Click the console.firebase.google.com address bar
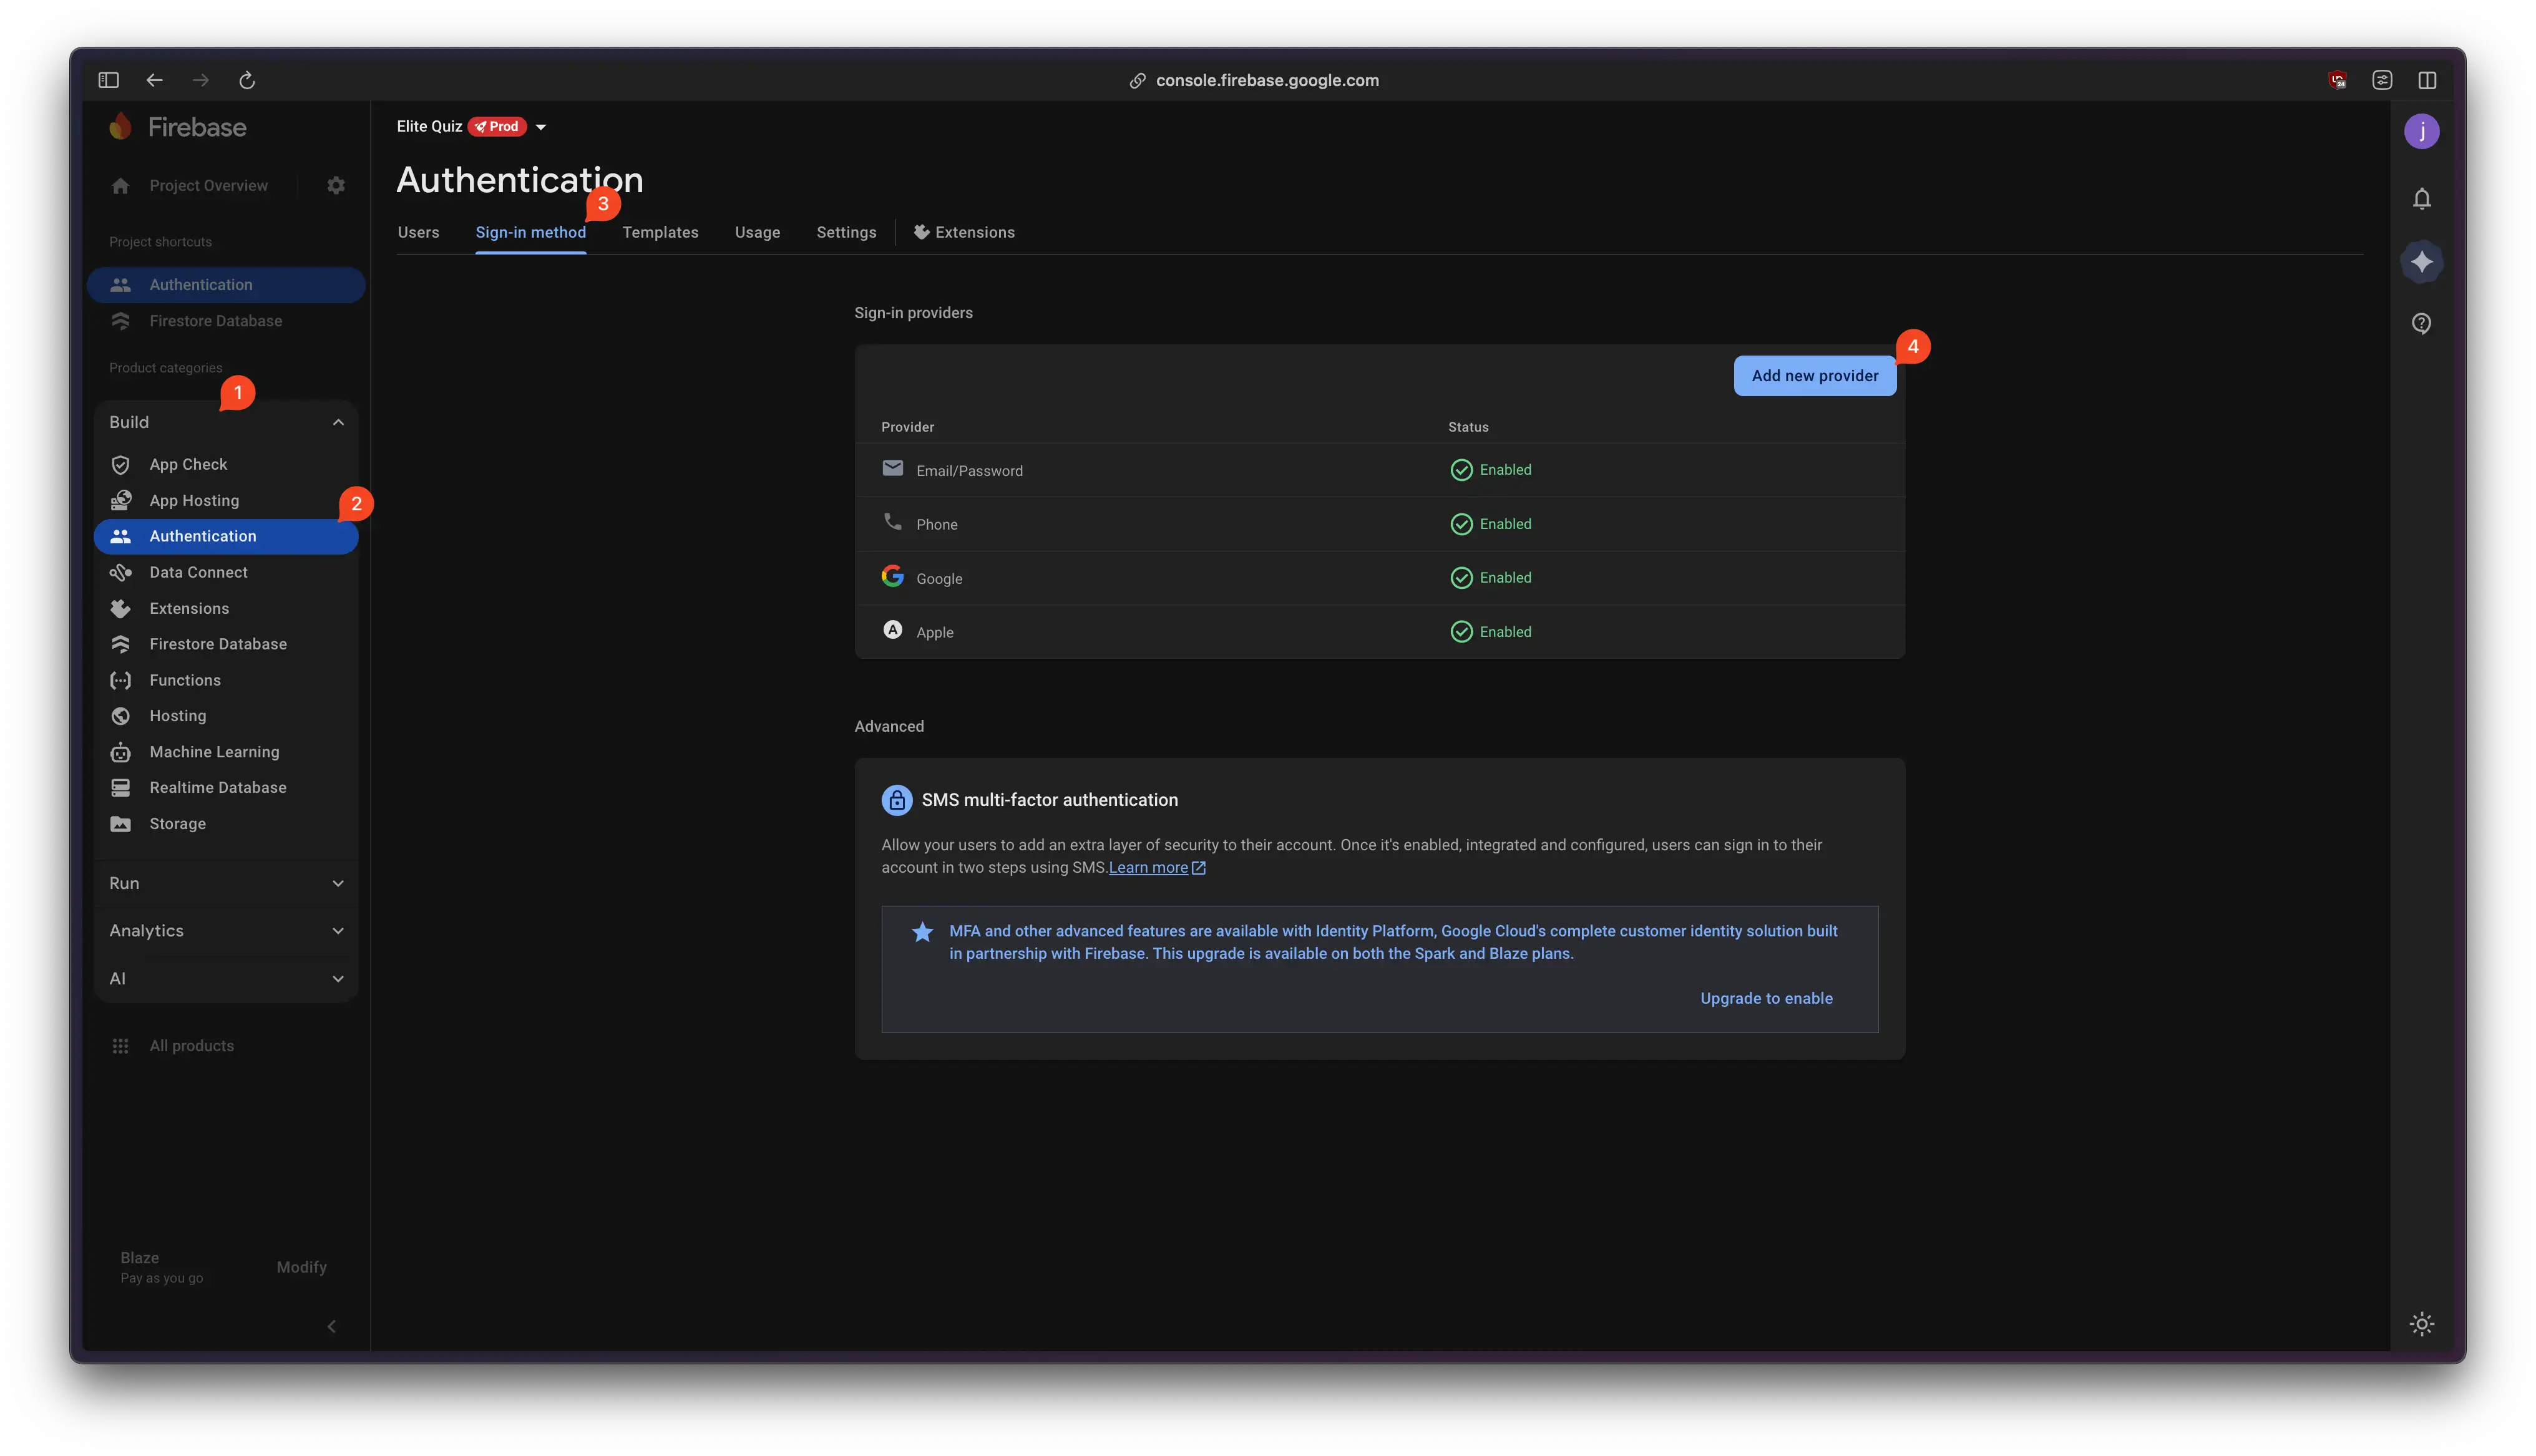 coord(1267,80)
